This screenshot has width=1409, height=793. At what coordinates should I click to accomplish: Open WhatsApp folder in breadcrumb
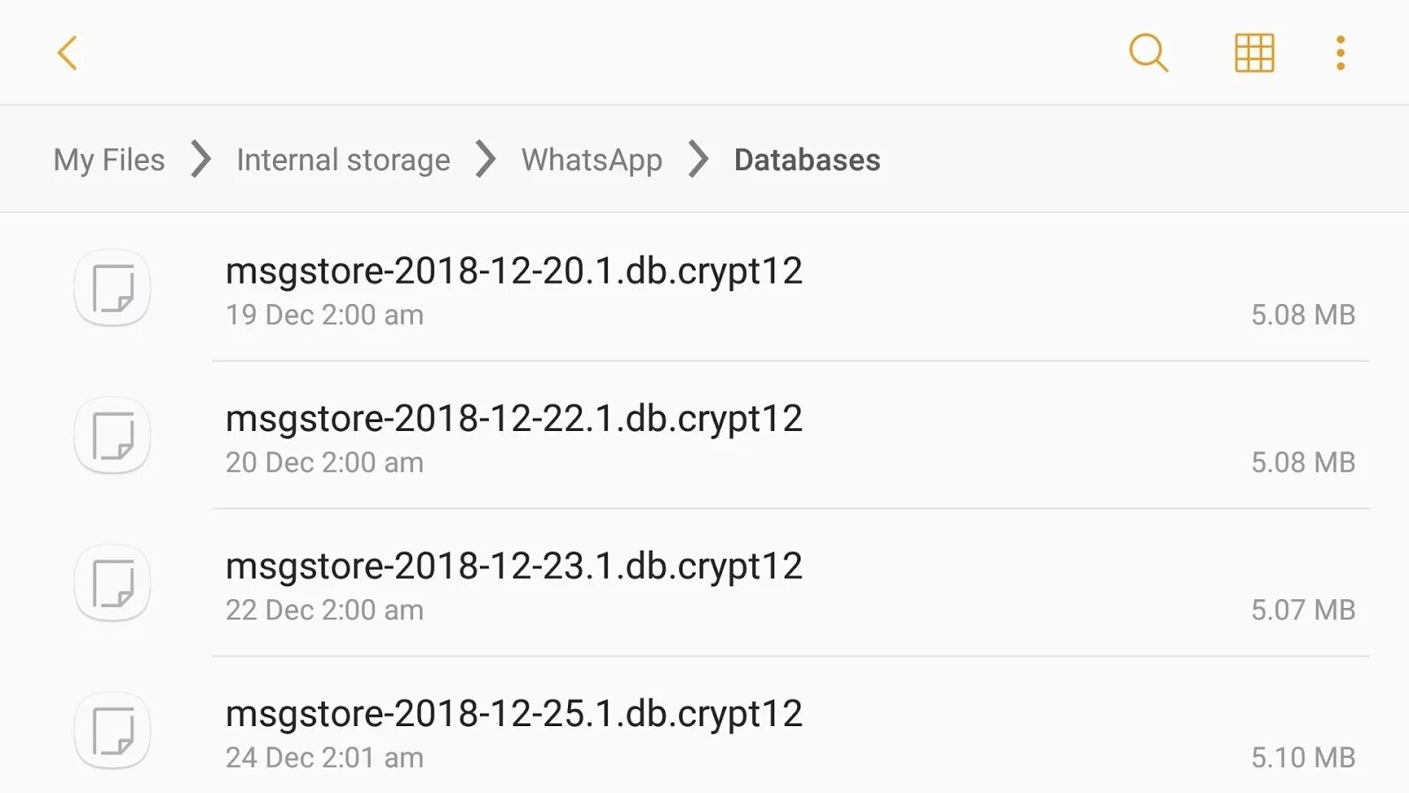pyautogui.click(x=592, y=160)
